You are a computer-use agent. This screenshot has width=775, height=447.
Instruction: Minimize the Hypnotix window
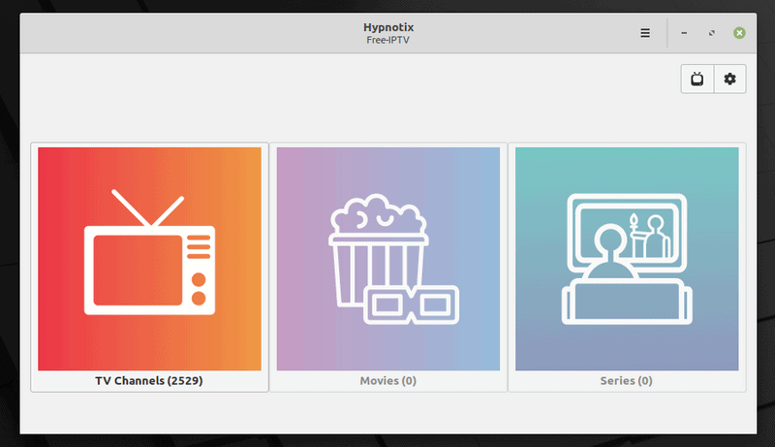[685, 33]
